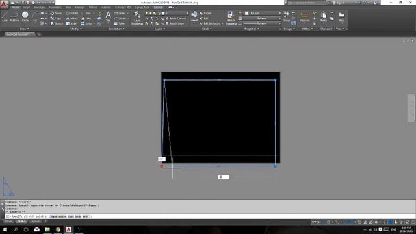
Task: Click the help search box in the title bar
Action: (x=306, y=3)
